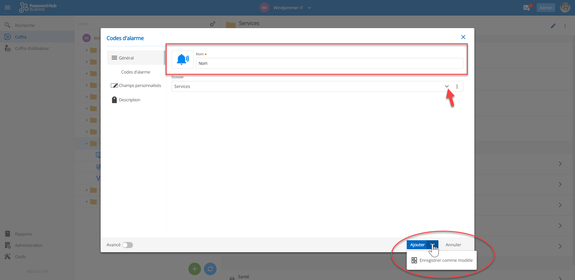Toggle the Avancé switch

[128, 245]
